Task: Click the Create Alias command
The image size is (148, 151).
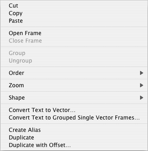Action: tap(74, 130)
